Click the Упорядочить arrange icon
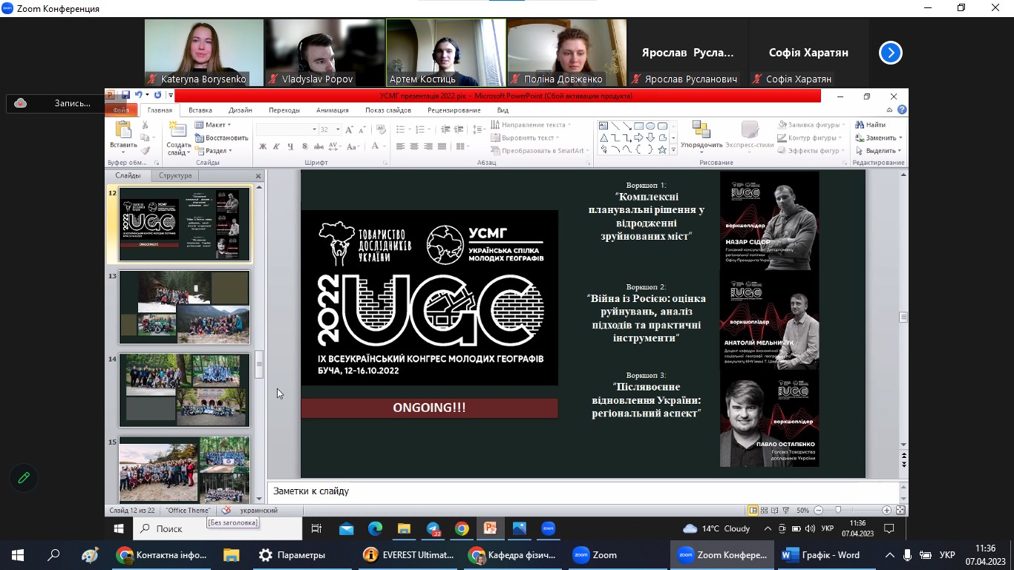Image resolution: width=1014 pixels, height=570 pixels. 701,132
